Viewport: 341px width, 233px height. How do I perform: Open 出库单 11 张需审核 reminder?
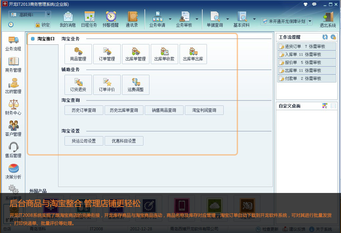pos(307,70)
